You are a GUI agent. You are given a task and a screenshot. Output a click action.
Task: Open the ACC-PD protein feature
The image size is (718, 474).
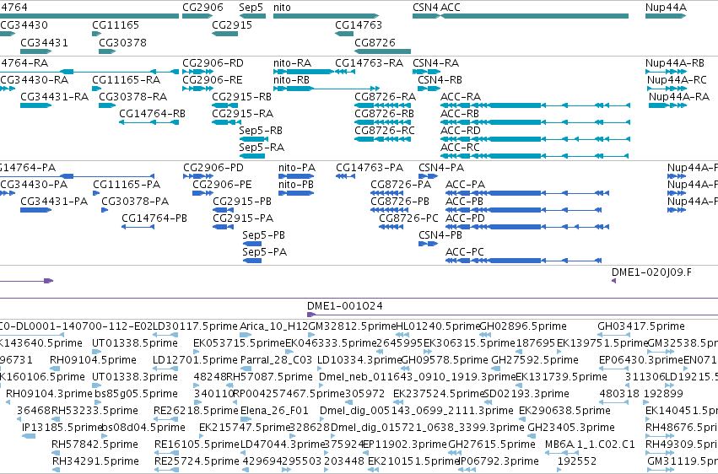465,218
